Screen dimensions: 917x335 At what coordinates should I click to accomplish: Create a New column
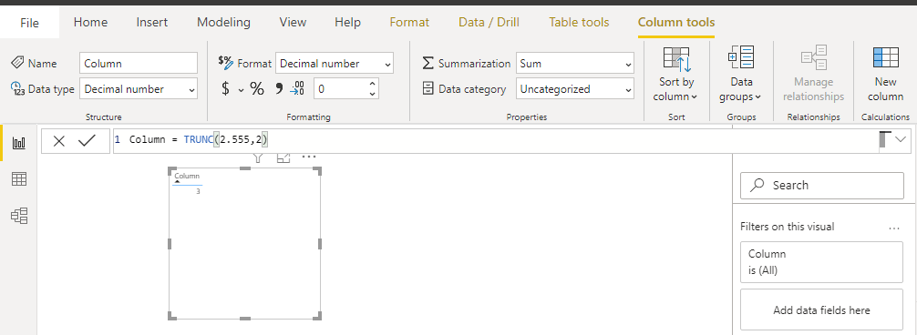885,74
